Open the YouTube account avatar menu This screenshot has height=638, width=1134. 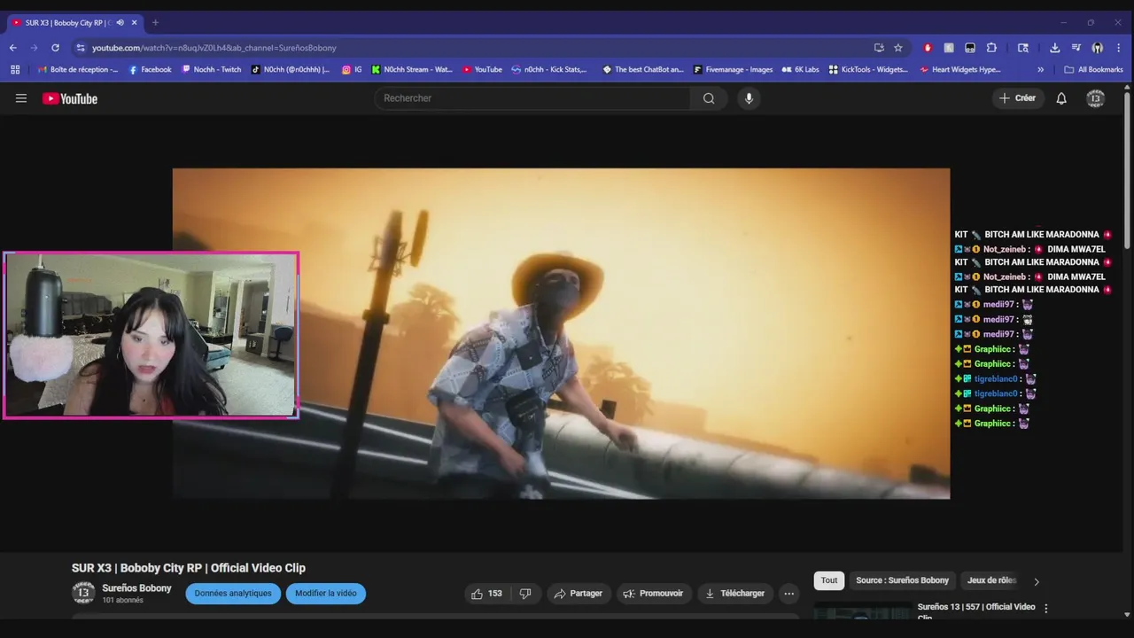pos(1096,98)
